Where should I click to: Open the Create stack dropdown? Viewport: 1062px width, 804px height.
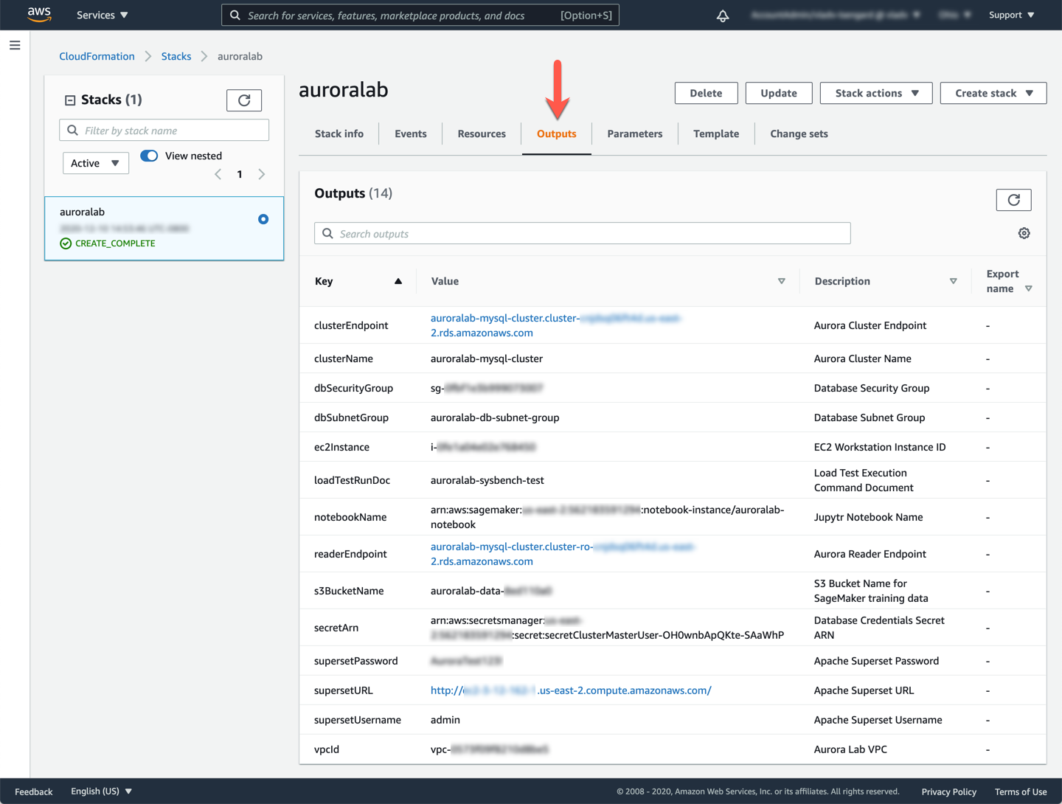(993, 93)
